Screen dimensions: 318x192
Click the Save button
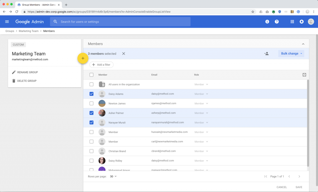tap(299, 187)
